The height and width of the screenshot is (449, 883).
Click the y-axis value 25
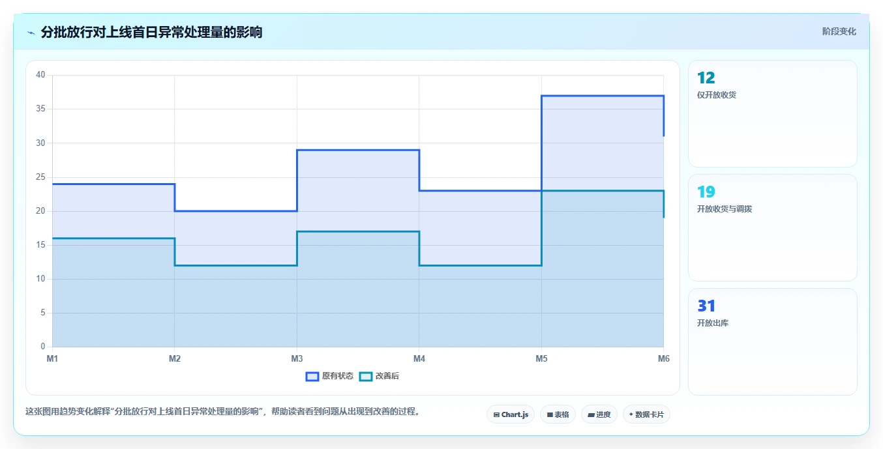tap(40, 177)
